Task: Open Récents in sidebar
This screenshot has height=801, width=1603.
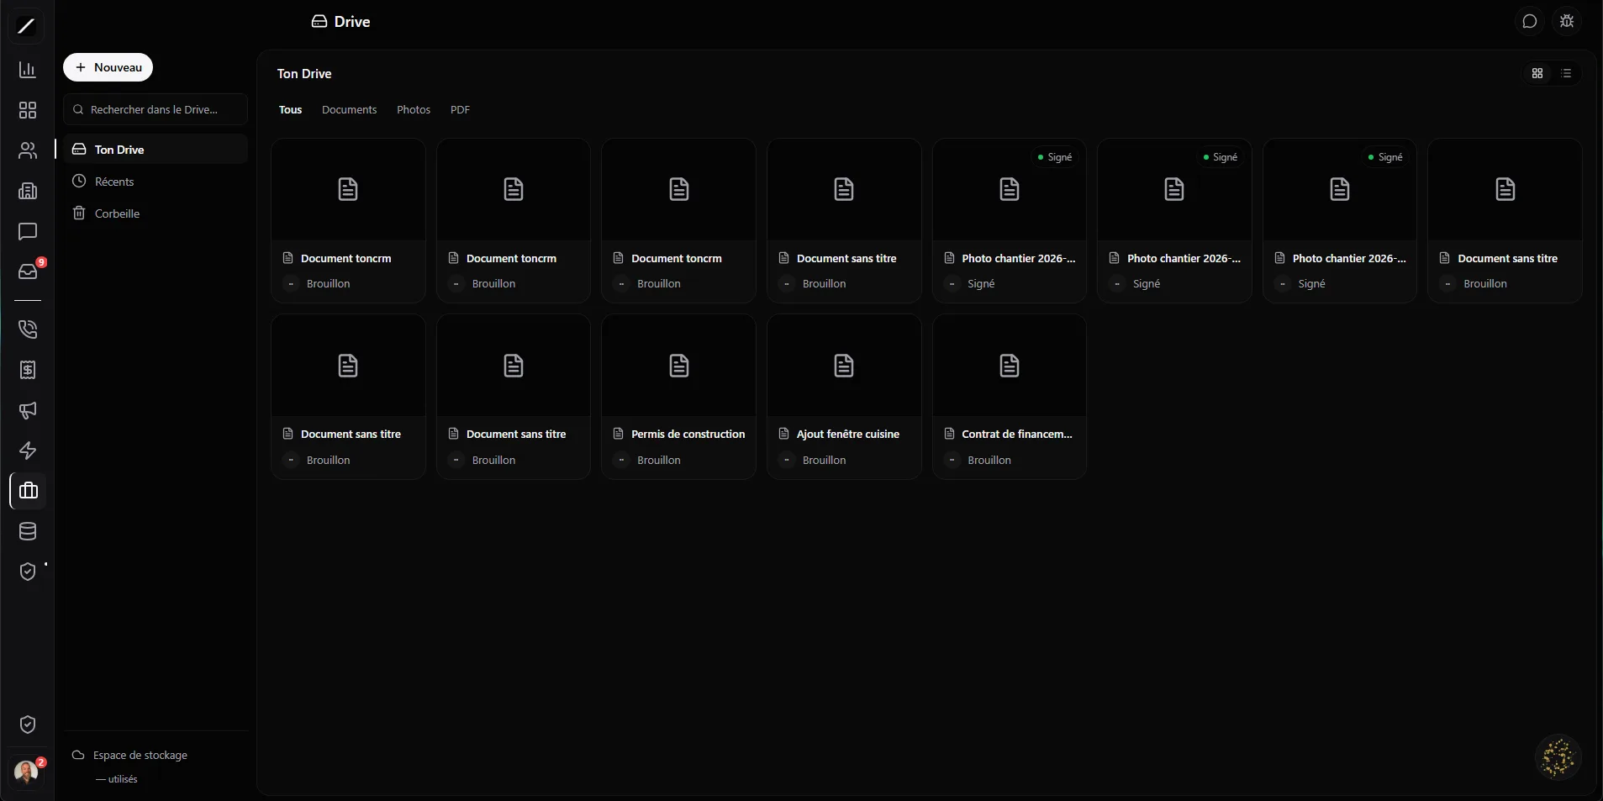Action: click(x=156, y=182)
